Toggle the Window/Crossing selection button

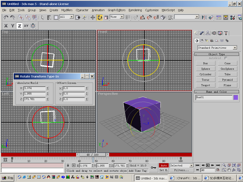pos(78,17)
